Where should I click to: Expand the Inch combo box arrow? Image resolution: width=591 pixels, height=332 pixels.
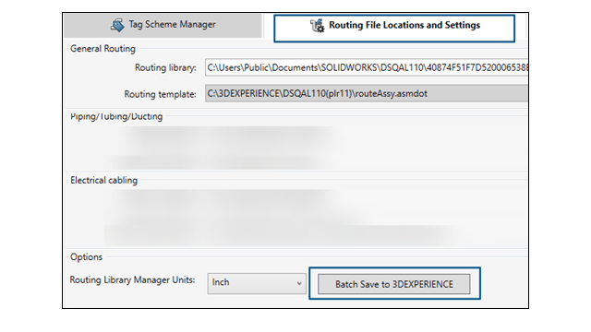299,283
